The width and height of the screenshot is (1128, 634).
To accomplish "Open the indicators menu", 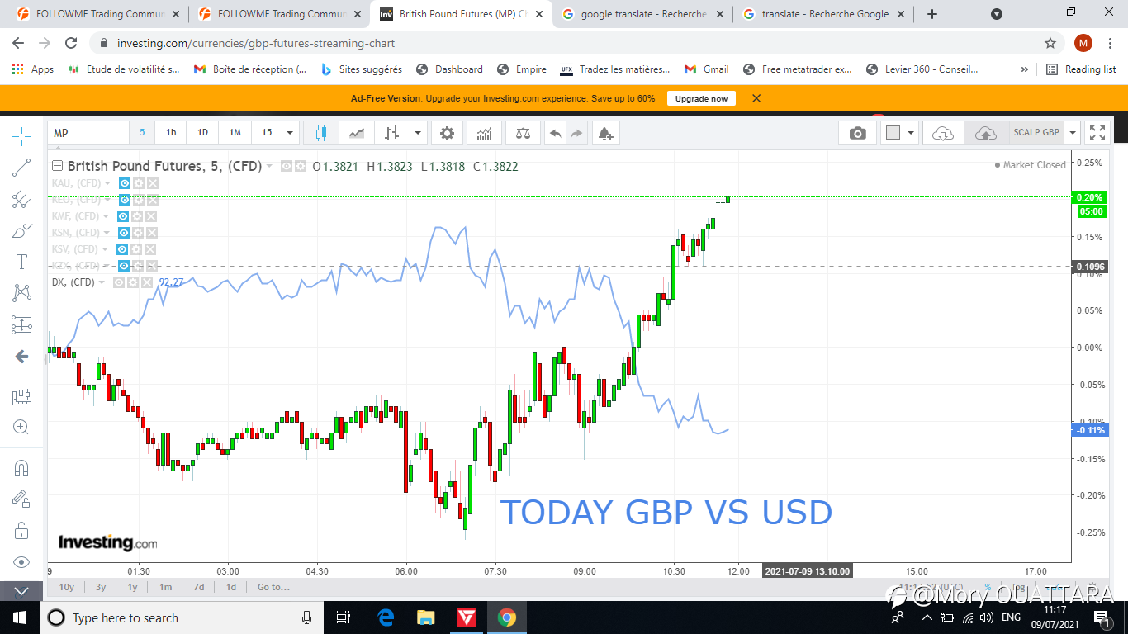I will (485, 133).
